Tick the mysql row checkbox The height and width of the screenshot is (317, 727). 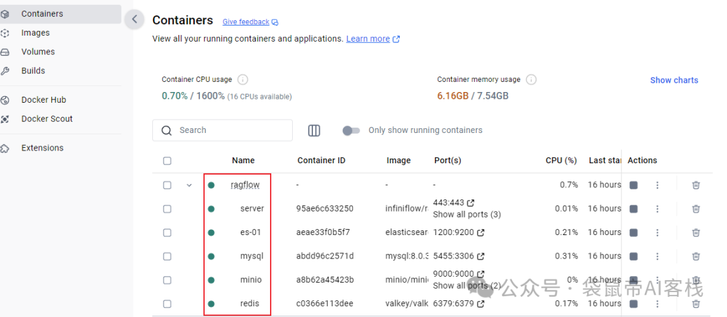[x=167, y=256]
